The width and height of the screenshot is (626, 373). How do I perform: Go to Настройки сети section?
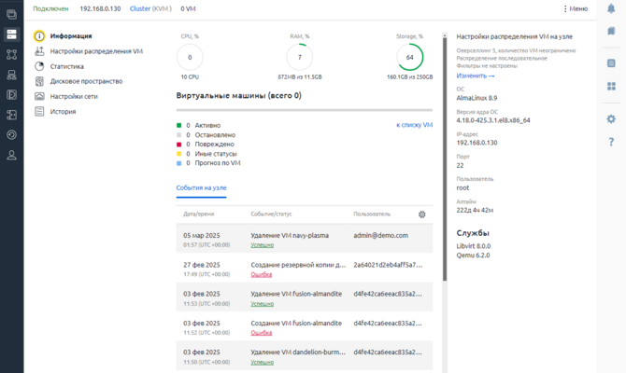(x=74, y=96)
